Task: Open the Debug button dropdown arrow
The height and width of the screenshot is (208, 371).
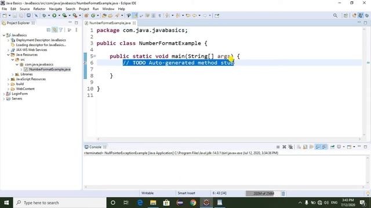Action: click(x=49, y=16)
